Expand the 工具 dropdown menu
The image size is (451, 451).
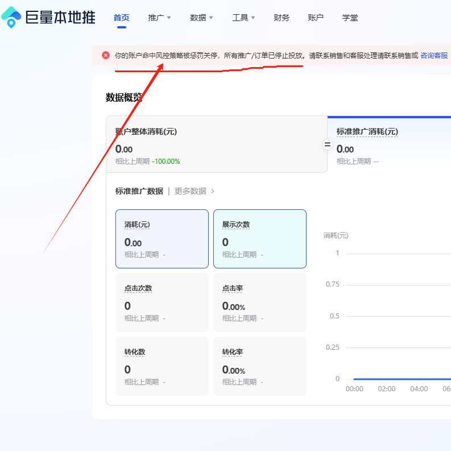pyautogui.click(x=243, y=18)
